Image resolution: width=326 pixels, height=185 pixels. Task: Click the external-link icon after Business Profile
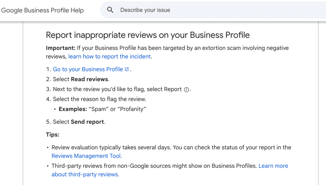point(127,69)
